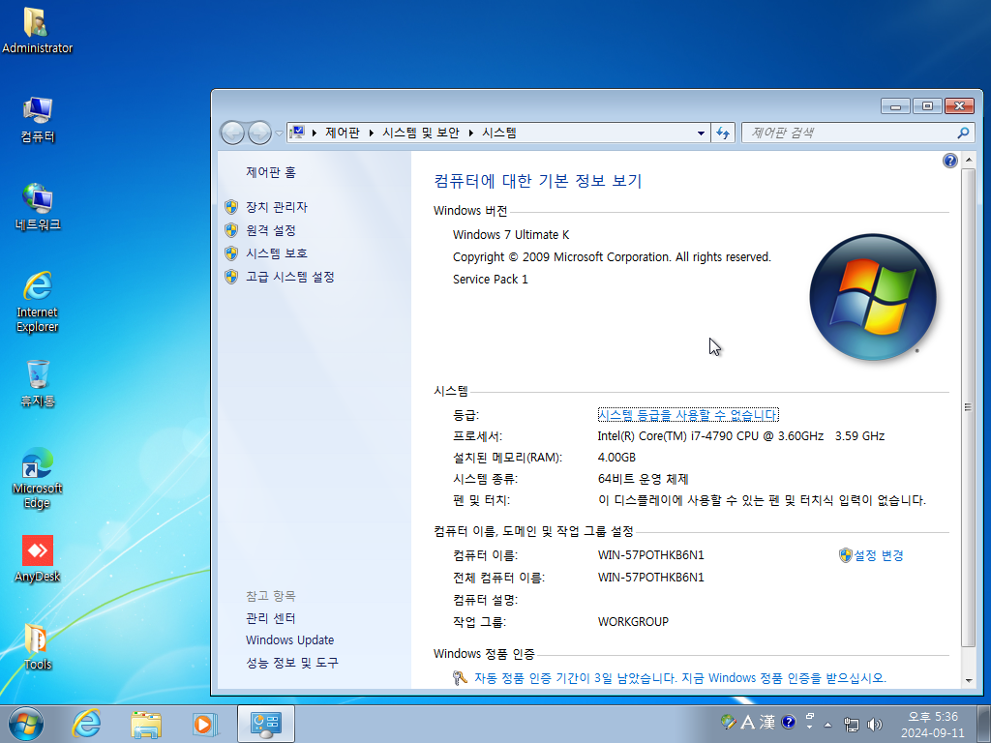Select the 4.00GB memory value
Screen dimensions: 991x743
tap(616, 458)
